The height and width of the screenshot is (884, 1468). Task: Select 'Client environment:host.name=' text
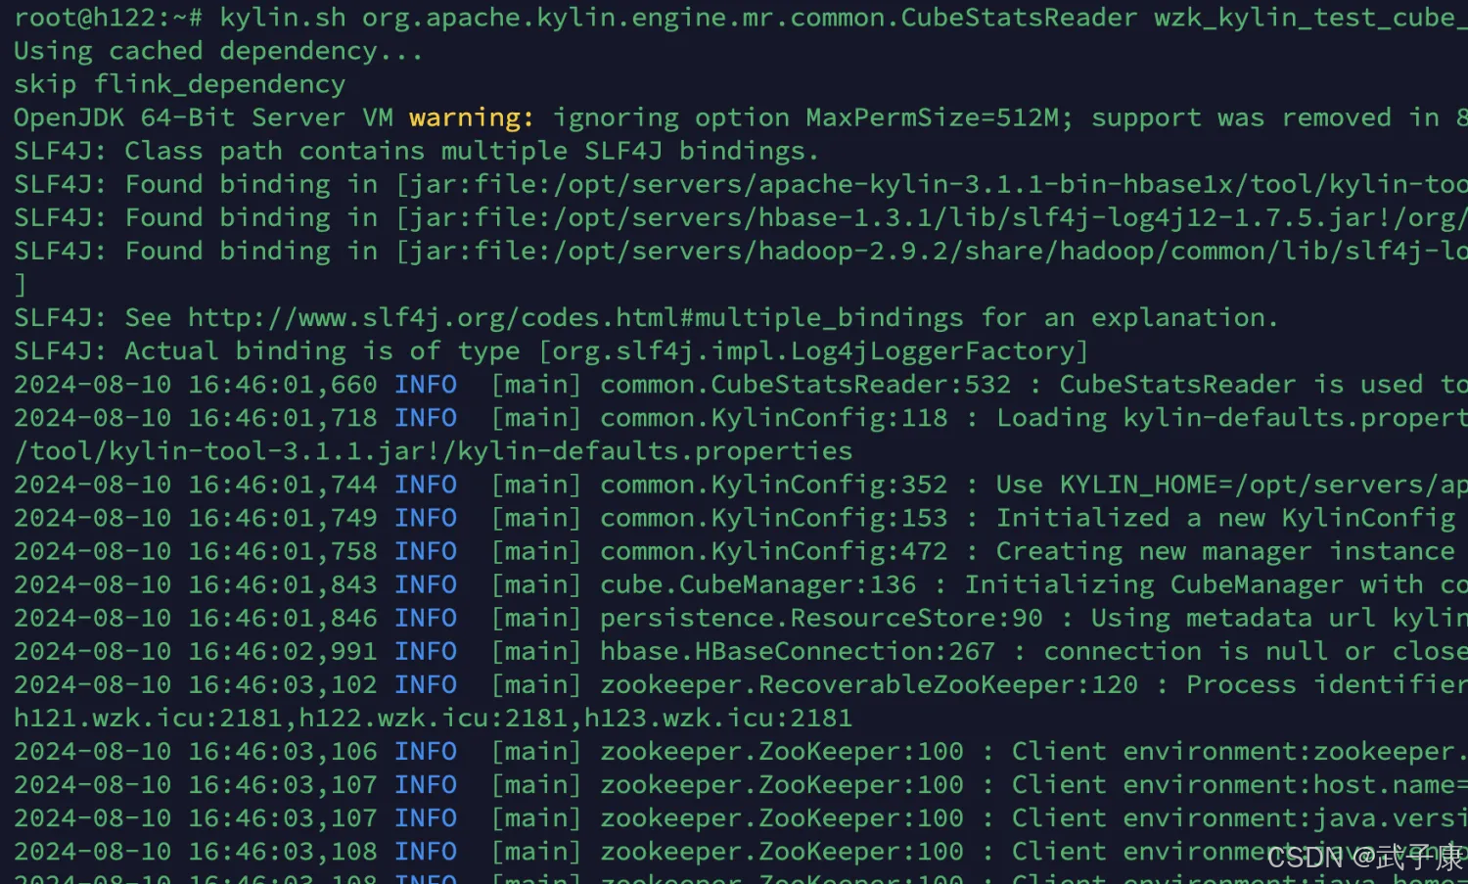click(1239, 785)
